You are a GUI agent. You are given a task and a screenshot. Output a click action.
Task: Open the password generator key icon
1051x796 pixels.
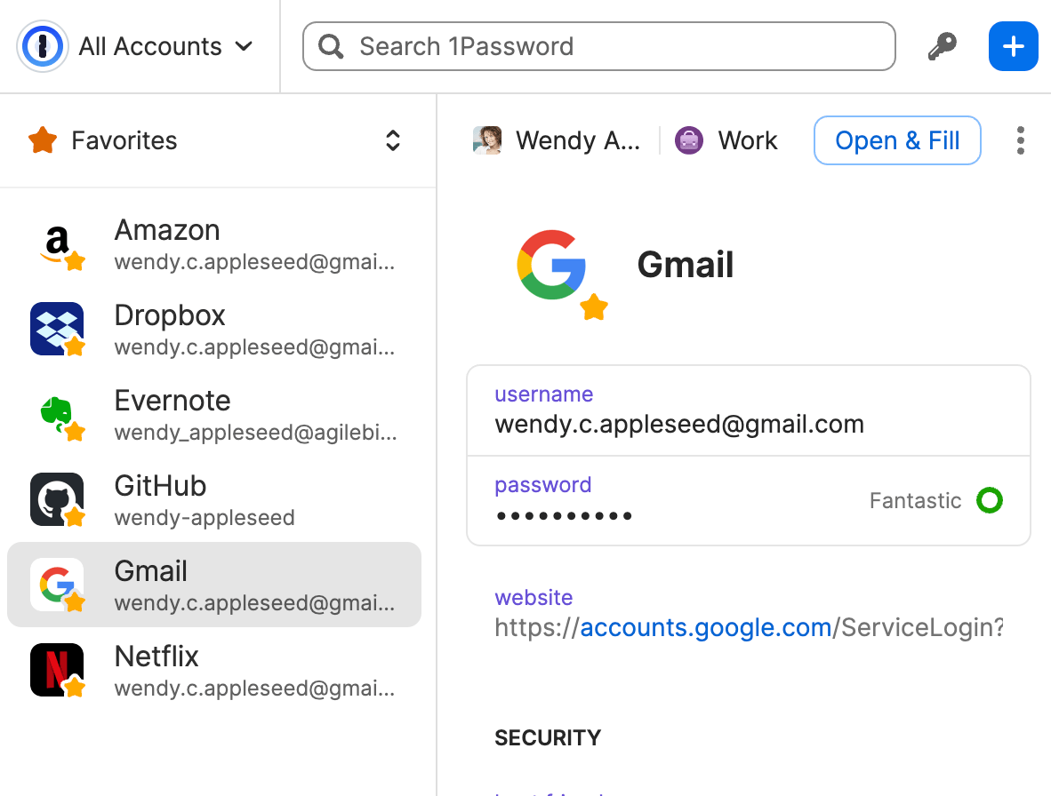coord(942,46)
